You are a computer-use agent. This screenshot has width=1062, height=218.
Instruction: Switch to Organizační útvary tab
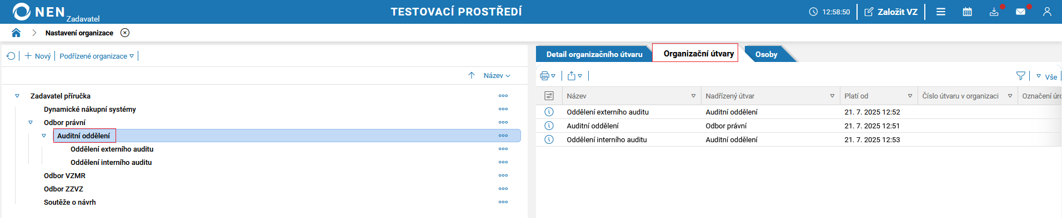(x=698, y=53)
